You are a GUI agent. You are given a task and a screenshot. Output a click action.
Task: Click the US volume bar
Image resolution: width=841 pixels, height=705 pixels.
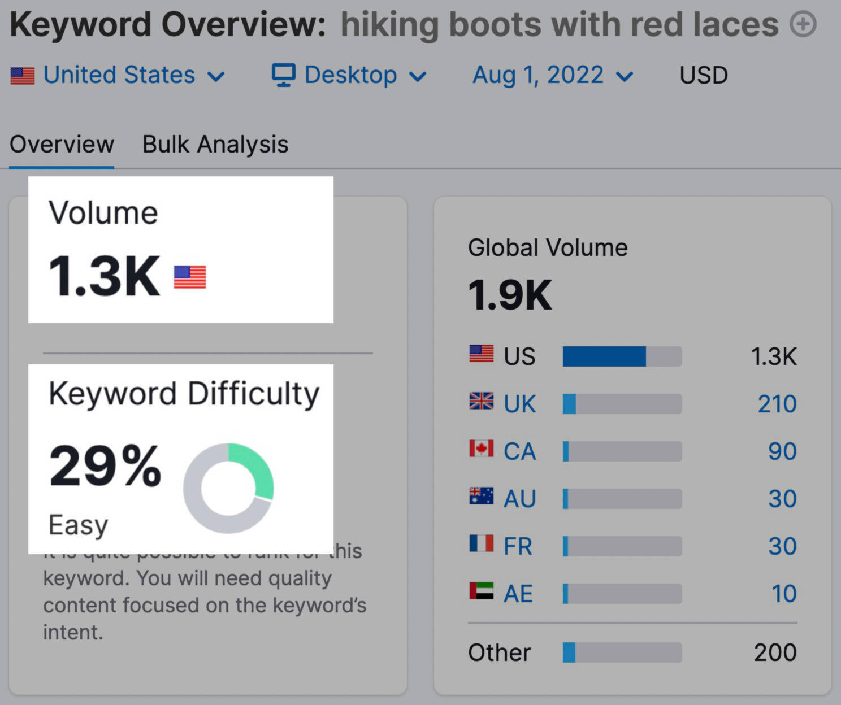pos(622,356)
